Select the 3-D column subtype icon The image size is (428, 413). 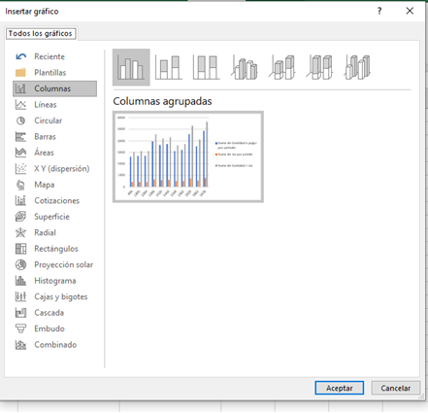(x=357, y=67)
